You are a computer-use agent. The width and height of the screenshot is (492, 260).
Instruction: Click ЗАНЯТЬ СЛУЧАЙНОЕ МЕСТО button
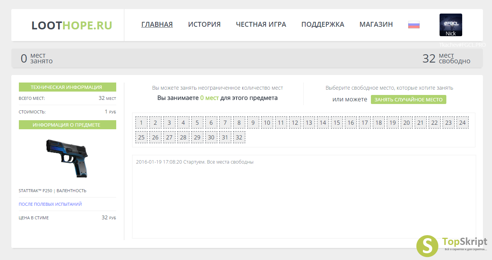click(x=409, y=99)
